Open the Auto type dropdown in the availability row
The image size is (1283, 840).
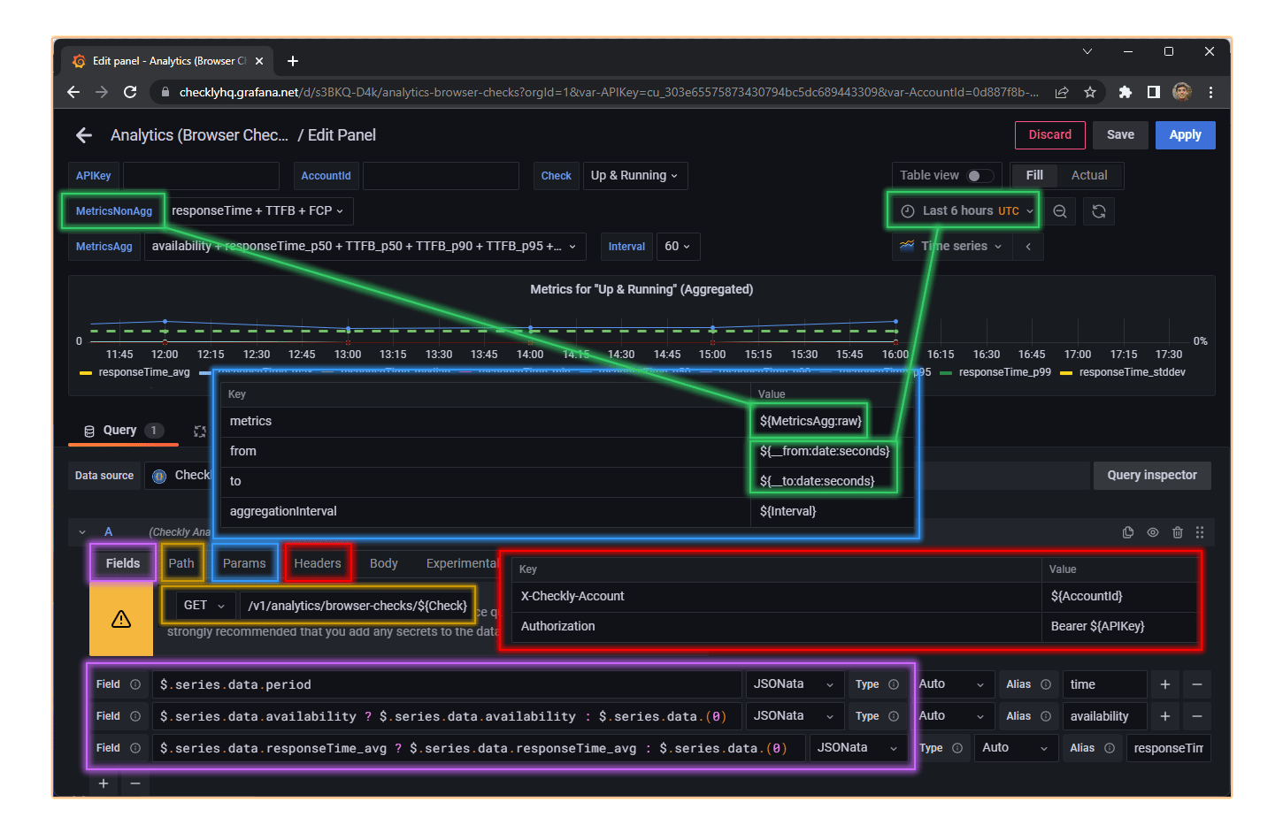point(951,716)
